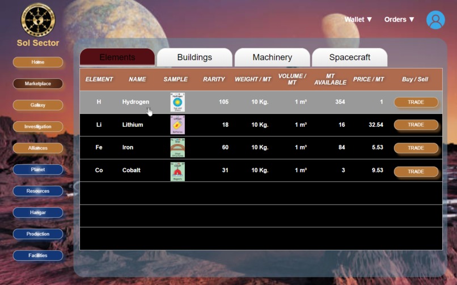Switch to the Spacecraft tab
The image size is (457, 285).
350,57
